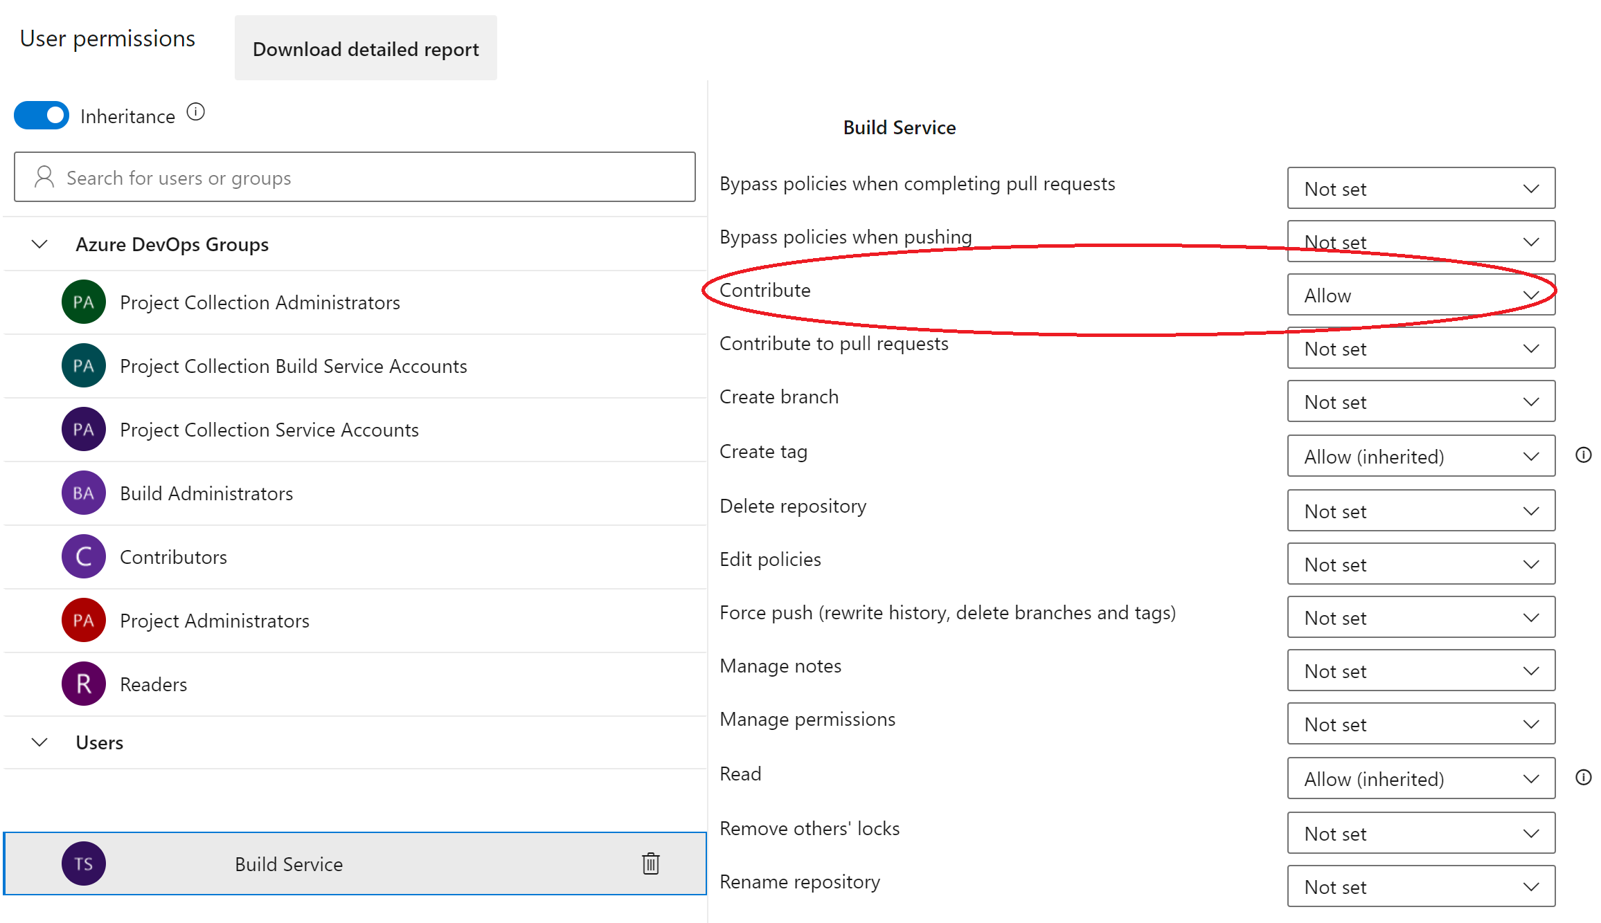Click the Build Administrators icon
Screen dimensions: 1601x923
(84, 492)
